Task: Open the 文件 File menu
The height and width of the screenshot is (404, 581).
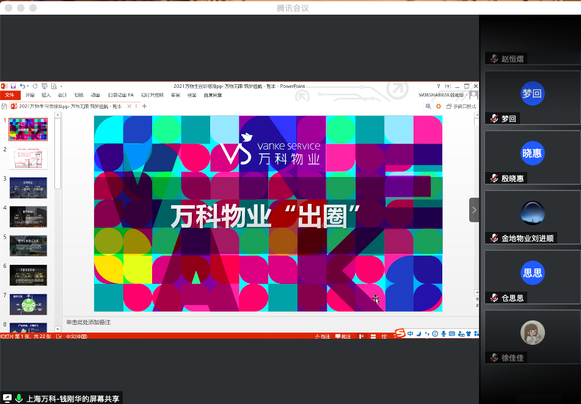Action: click(10, 95)
